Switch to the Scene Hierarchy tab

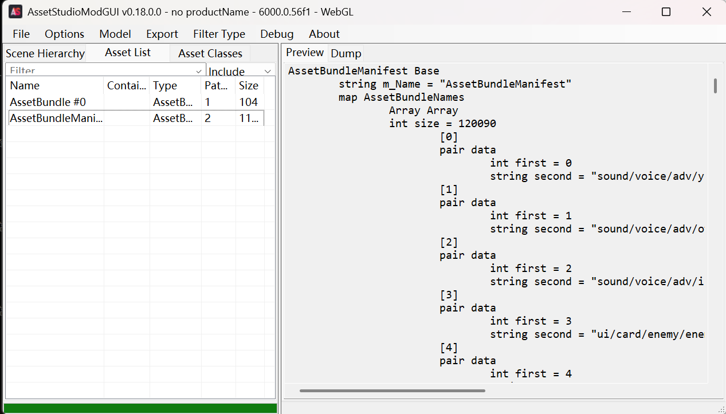[x=45, y=53]
